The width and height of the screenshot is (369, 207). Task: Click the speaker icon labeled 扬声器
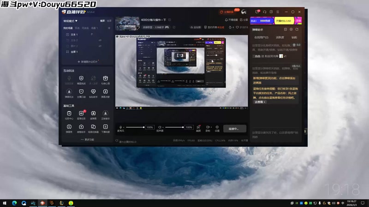(160, 127)
